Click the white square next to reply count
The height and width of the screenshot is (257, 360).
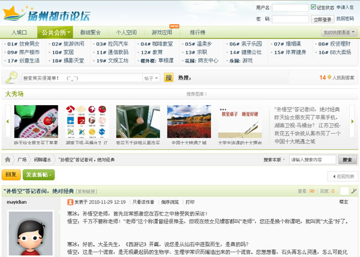point(344,191)
